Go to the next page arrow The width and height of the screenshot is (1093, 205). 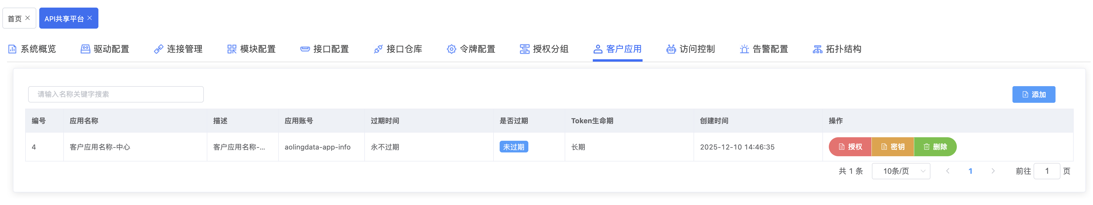tap(993, 171)
